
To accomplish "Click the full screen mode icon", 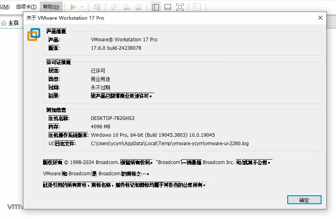I will point(180,7).
